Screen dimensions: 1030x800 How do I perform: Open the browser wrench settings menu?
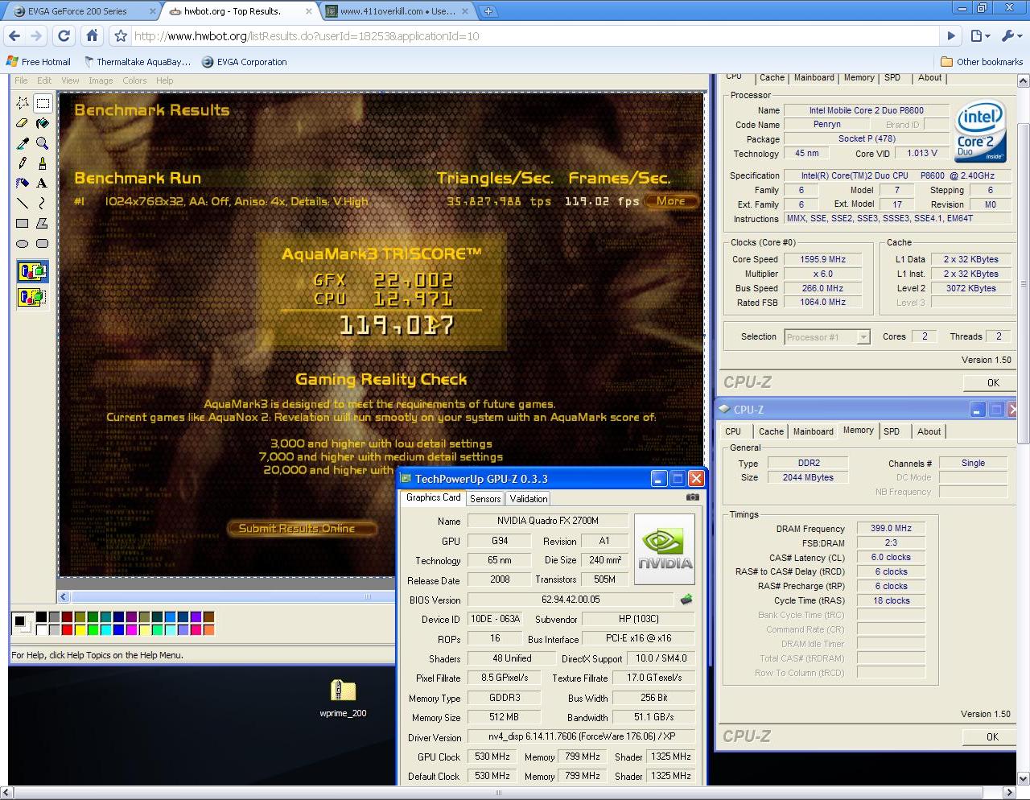[x=1010, y=36]
